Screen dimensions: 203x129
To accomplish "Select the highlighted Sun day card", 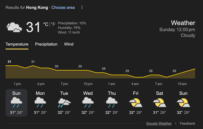I will [x=16, y=103].
